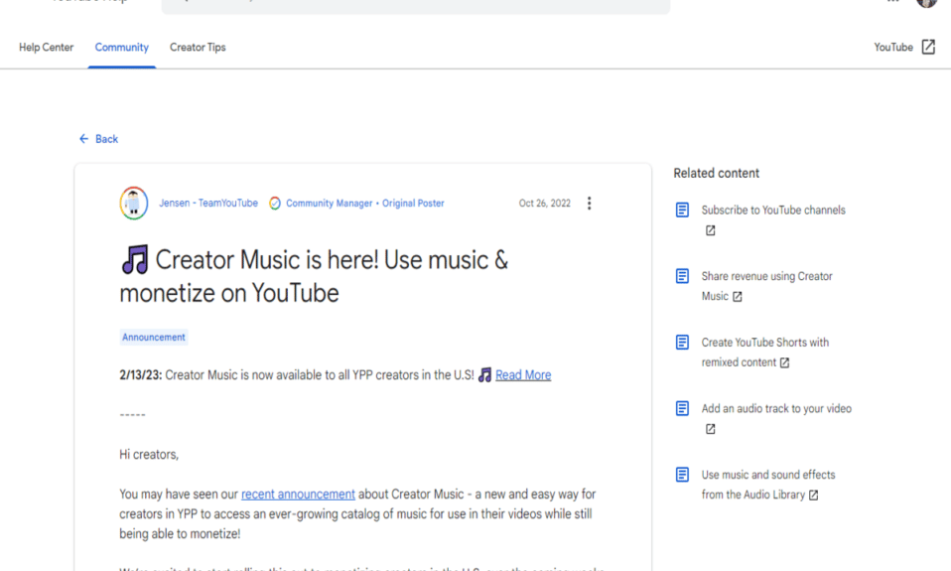This screenshot has height=571, width=951.
Task: Open Share revenue using Creator Music article
Action: tap(766, 286)
